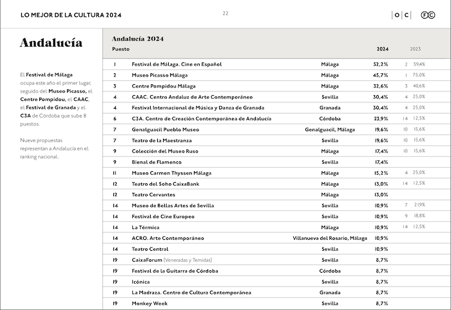Viewport: 451px width, 310px height.
Task: Click 'Teatro del Soho CaixaBank' entry
Action: (166, 184)
